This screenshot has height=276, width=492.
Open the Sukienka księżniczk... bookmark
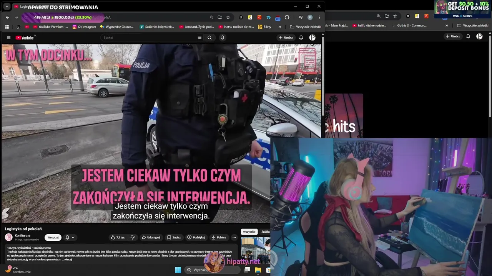pyautogui.click(x=157, y=27)
